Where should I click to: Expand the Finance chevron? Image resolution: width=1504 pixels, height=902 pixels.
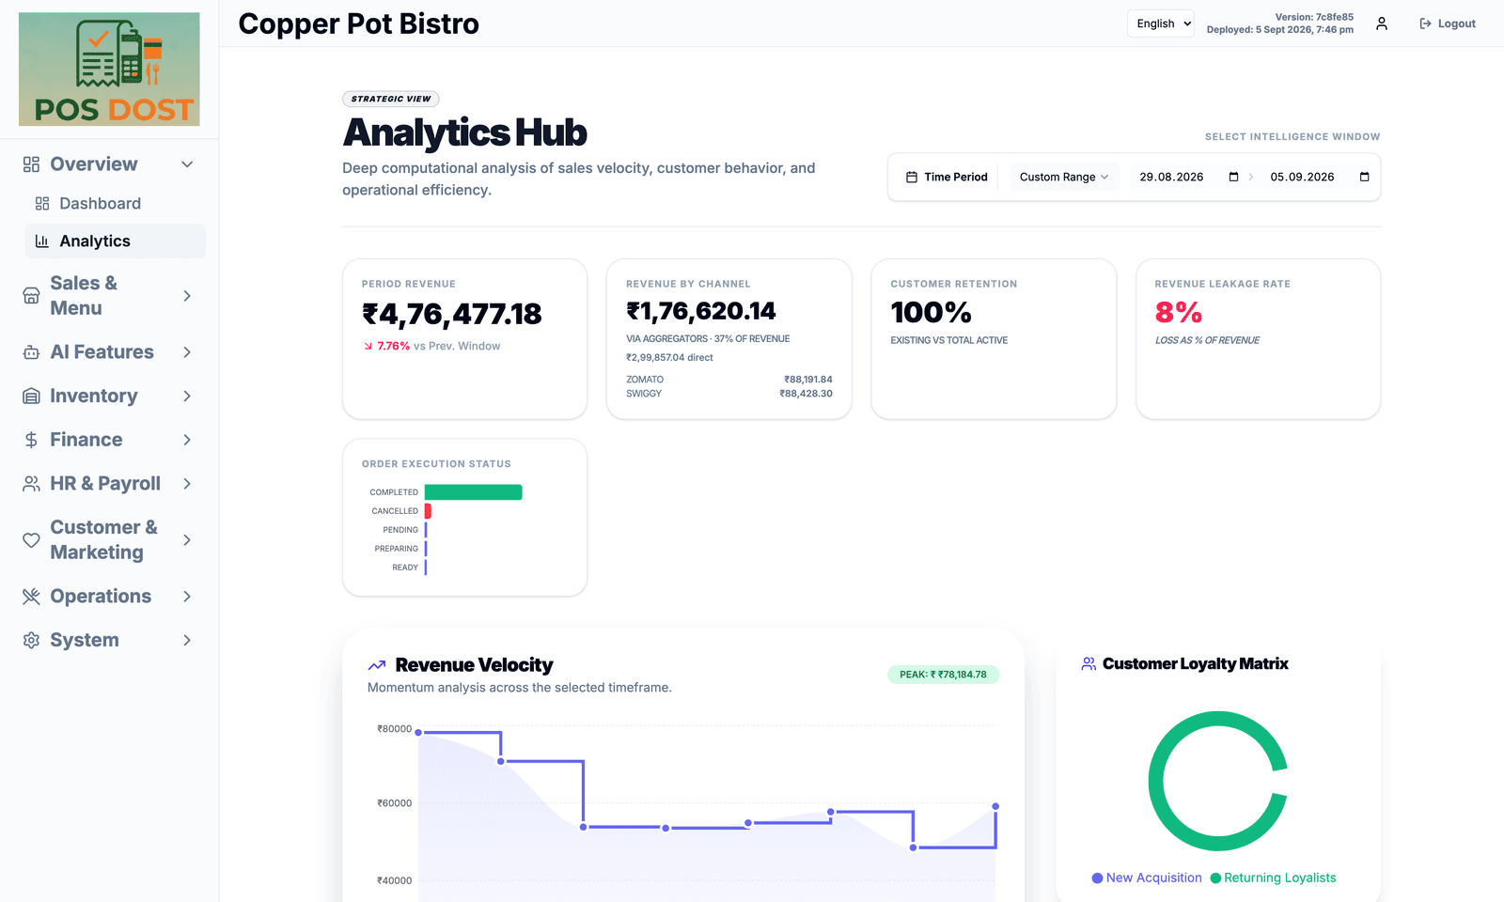click(x=187, y=440)
